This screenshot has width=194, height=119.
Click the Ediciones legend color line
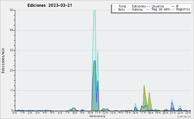click(129, 6)
